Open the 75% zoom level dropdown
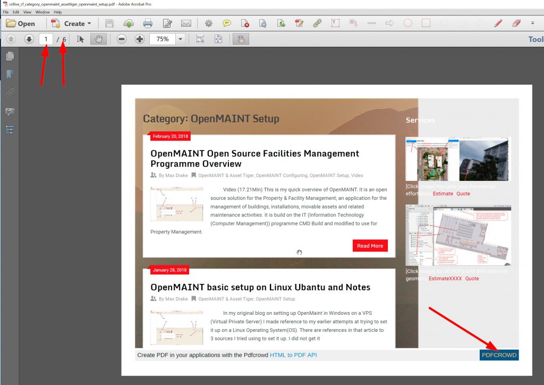The width and height of the screenshot is (544, 385). 181,39
